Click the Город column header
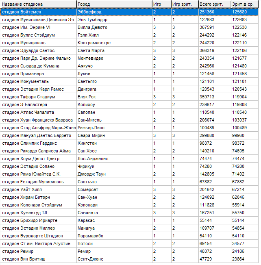The width and height of the screenshot is (261, 265). pyautogui.click(x=114, y=4)
